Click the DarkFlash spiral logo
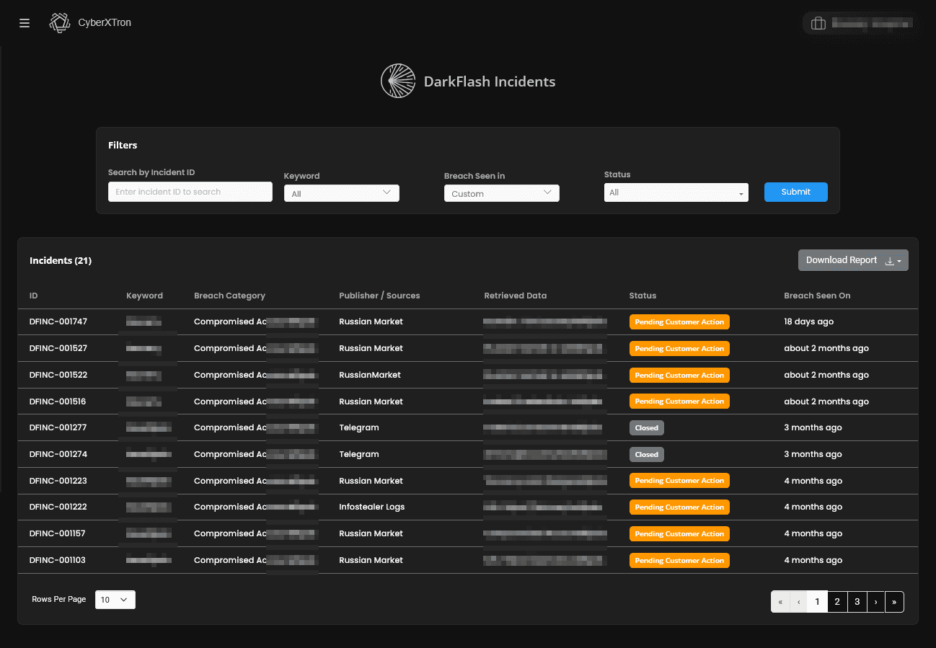936x648 pixels. pos(397,81)
